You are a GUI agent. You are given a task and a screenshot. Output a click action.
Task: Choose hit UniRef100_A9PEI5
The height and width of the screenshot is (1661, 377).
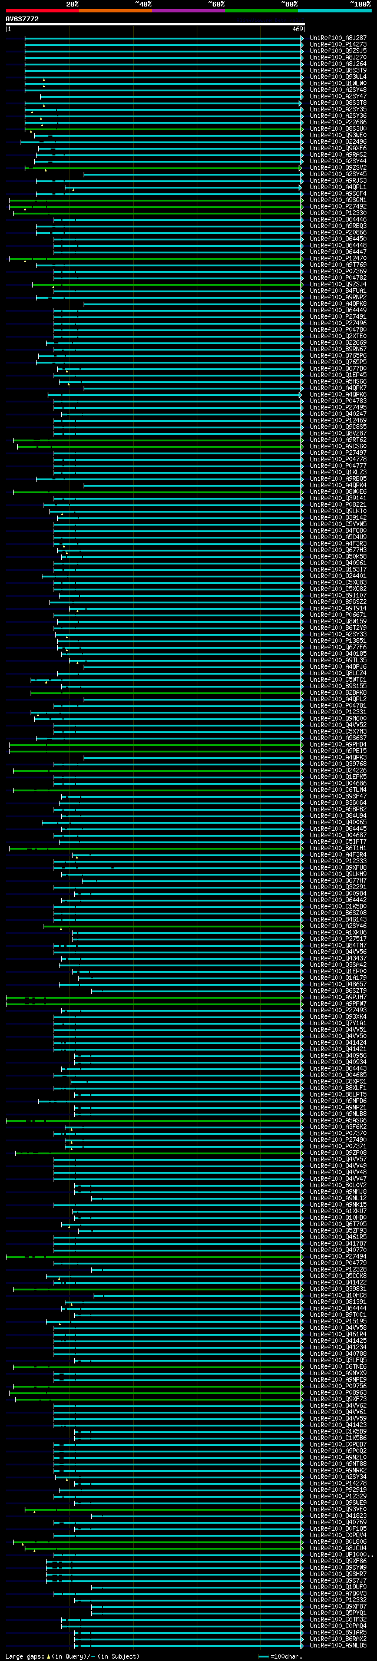pyautogui.click(x=338, y=751)
